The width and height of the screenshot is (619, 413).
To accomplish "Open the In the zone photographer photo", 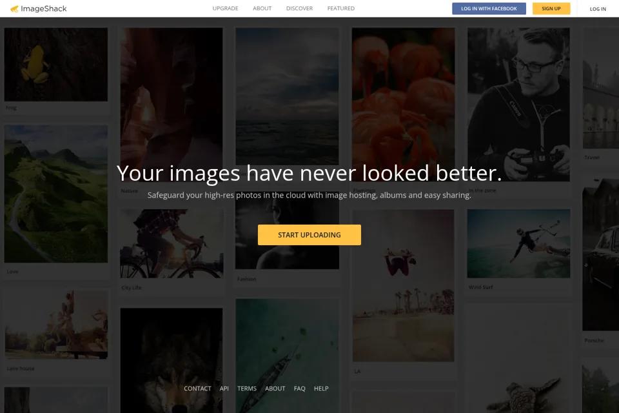I will click(518, 105).
